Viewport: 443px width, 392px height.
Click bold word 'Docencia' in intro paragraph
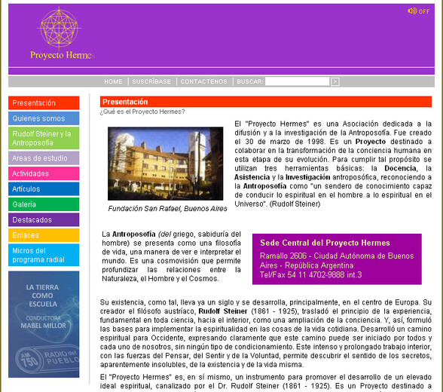(401, 168)
